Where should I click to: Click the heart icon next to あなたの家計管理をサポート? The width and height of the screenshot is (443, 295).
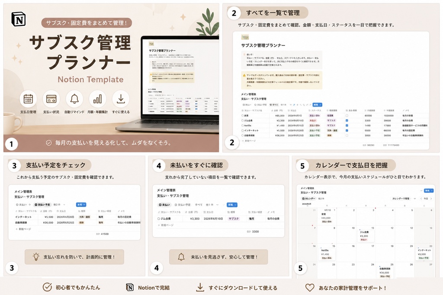tap(310, 287)
